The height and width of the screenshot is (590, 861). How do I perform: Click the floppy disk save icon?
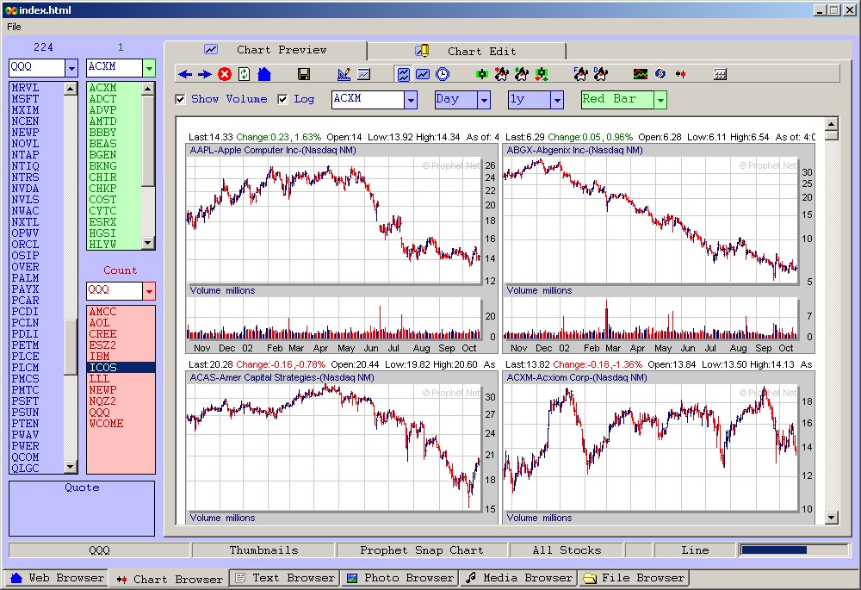point(304,74)
